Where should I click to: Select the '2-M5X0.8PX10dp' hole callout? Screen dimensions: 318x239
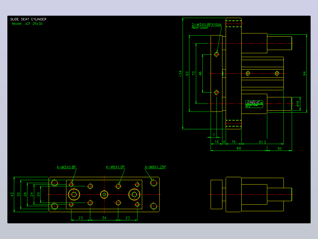click(207, 25)
